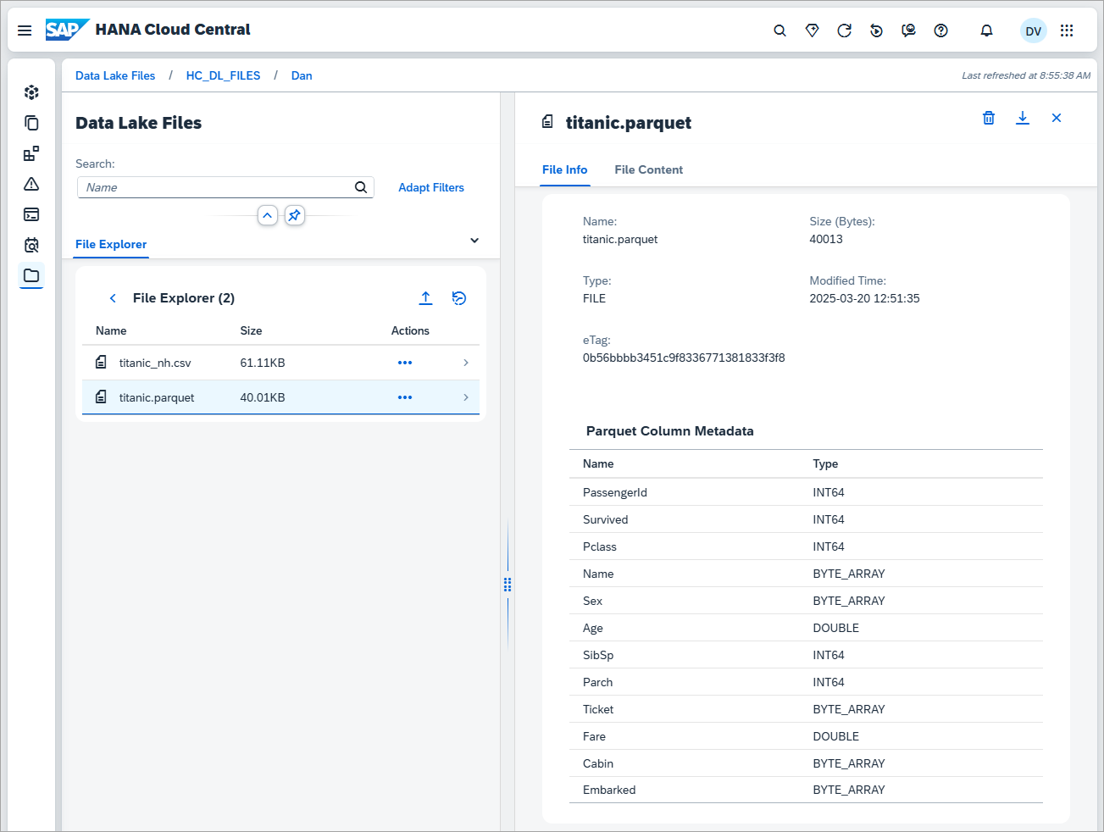Go back using the File Explorer left chevron

click(x=113, y=298)
